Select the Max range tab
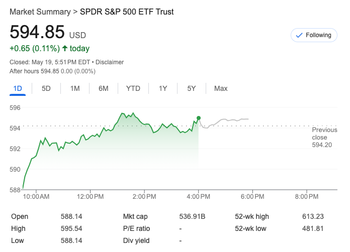 coord(221,88)
